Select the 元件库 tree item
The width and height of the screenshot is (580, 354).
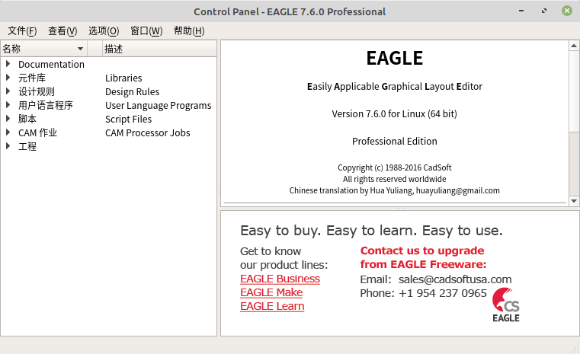[32, 78]
